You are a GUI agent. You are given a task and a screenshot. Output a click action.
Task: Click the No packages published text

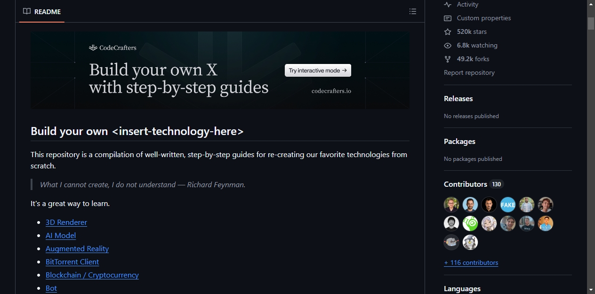click(473, 159)
